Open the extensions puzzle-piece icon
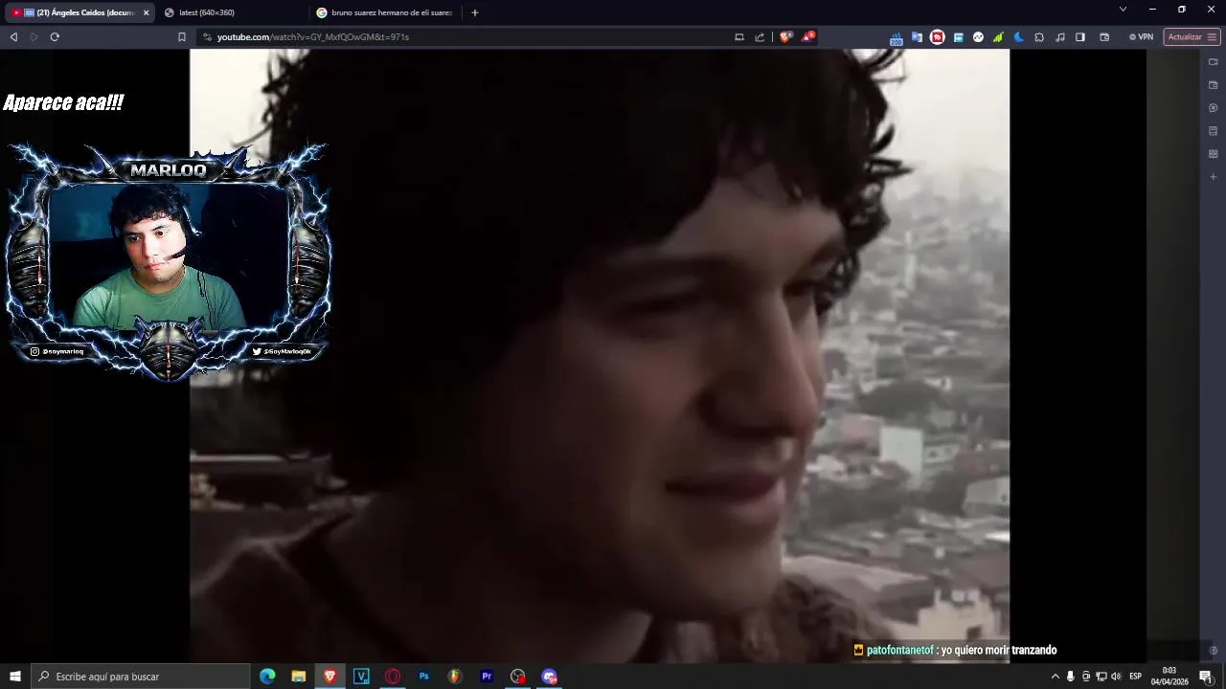The width and height of the screenshot is (1226, 689). 1039,37
